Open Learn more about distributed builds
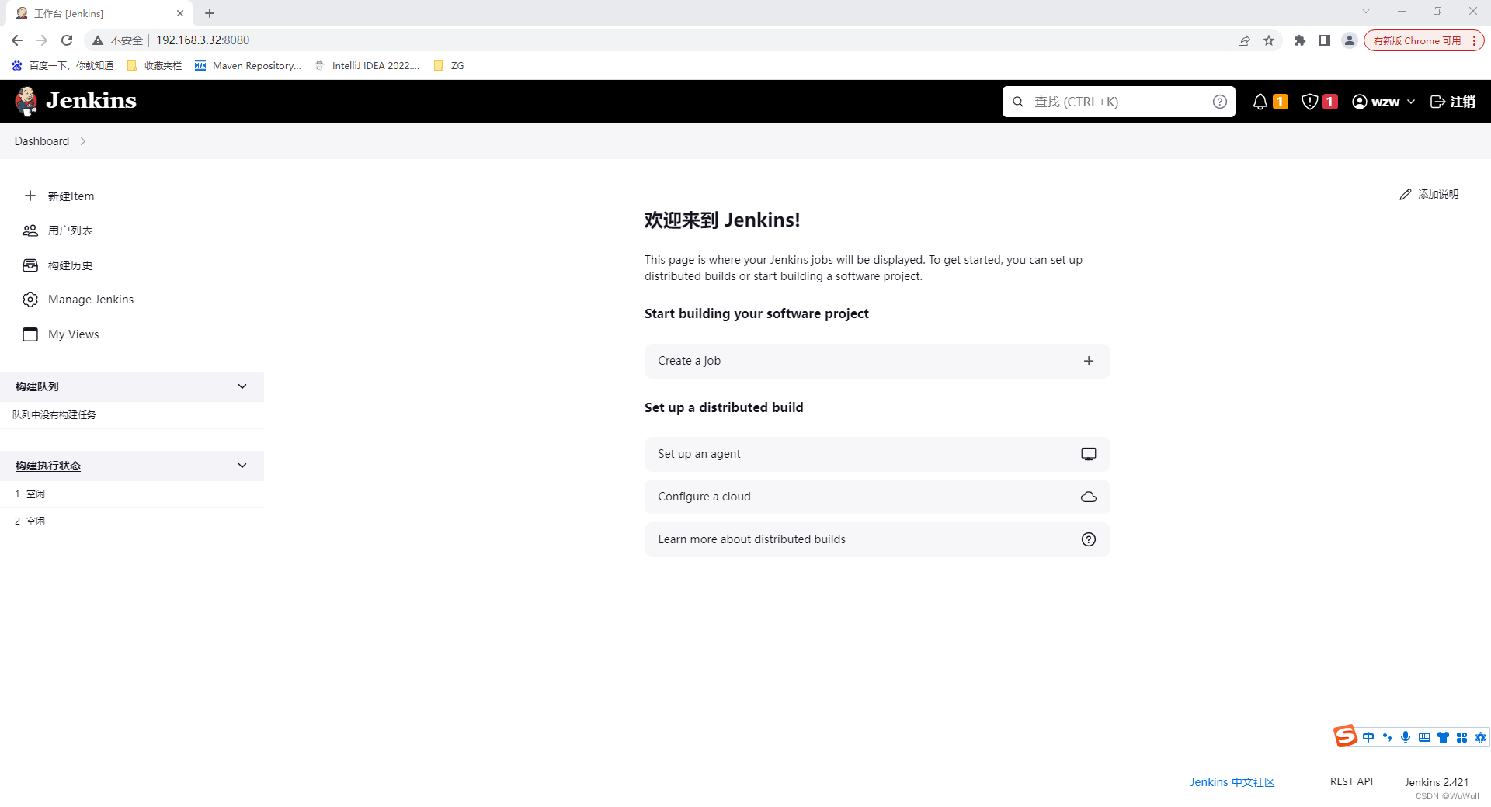This screenshot has width=1491, height=807. (x=877, y=539)
